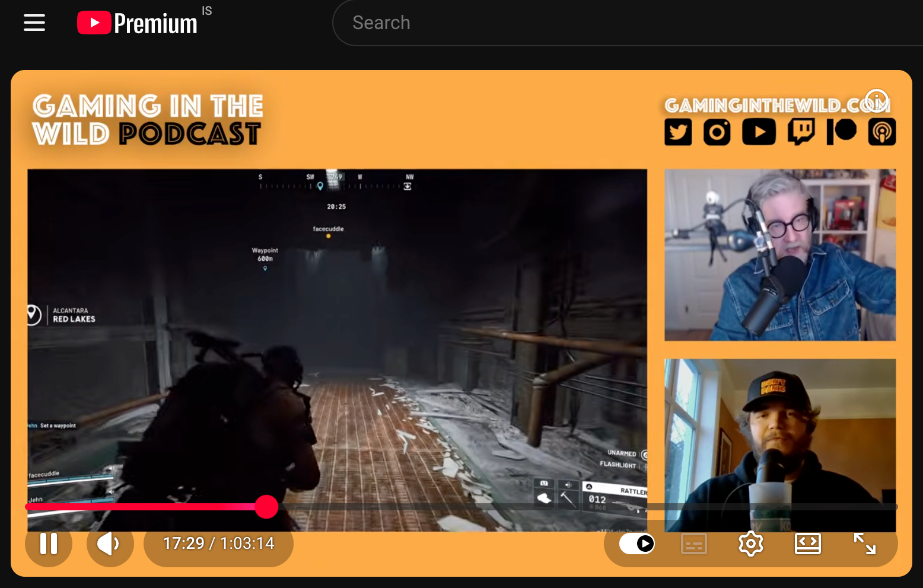The image size is (923, 588).
Task: Toggle subtitles/closed captions
Action: tap(693, 544)
